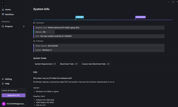Click the user account avatar

point(4,104)
